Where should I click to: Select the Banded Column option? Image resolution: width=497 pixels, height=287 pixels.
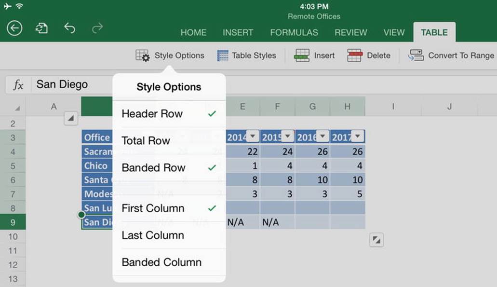(169, 262)
